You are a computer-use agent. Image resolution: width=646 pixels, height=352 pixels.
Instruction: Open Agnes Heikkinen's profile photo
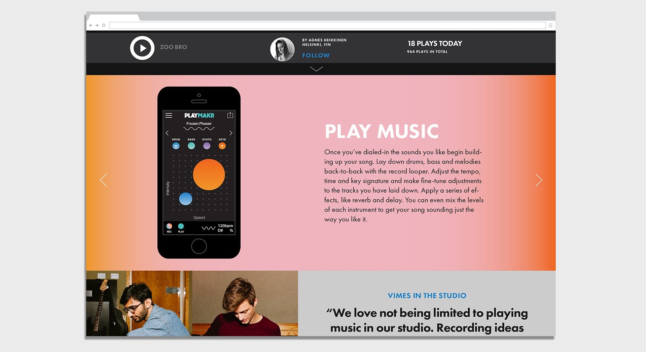pyautogui.click(x=282, y=49)
